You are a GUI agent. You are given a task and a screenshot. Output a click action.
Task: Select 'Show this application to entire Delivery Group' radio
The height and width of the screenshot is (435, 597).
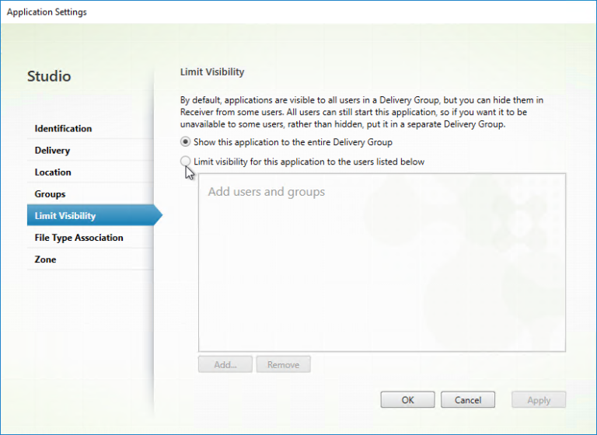pos(185,142)
